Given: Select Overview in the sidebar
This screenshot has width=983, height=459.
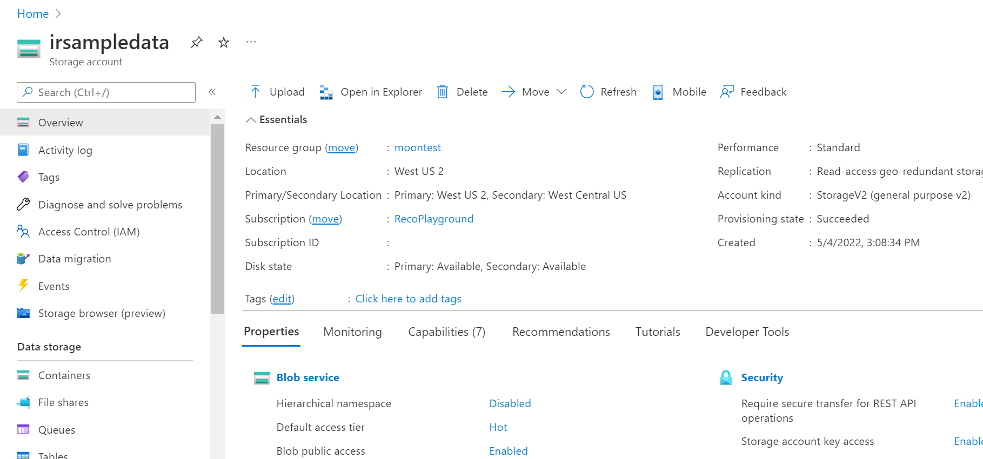Looking at the screenshot, I should [105, 123].
